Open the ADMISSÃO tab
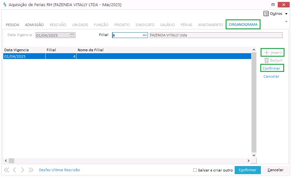Screen dimensions: 291x177 34,25
